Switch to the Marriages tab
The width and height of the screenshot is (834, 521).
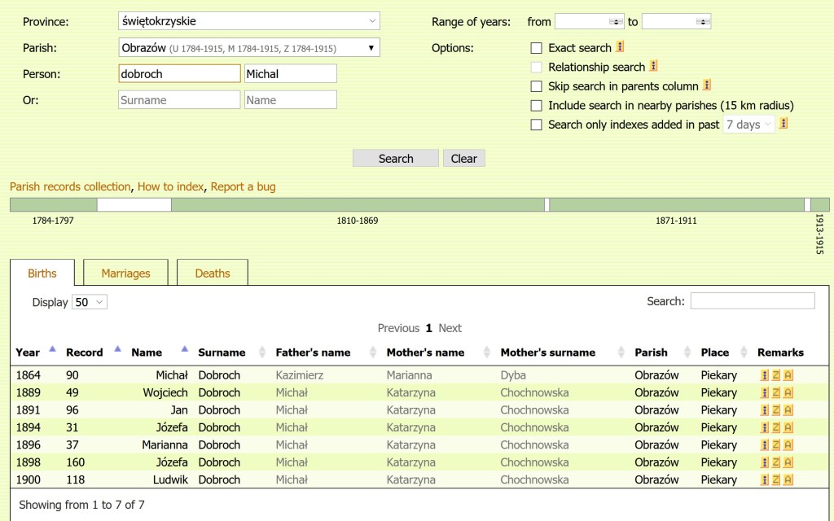[x=125, y=274]
